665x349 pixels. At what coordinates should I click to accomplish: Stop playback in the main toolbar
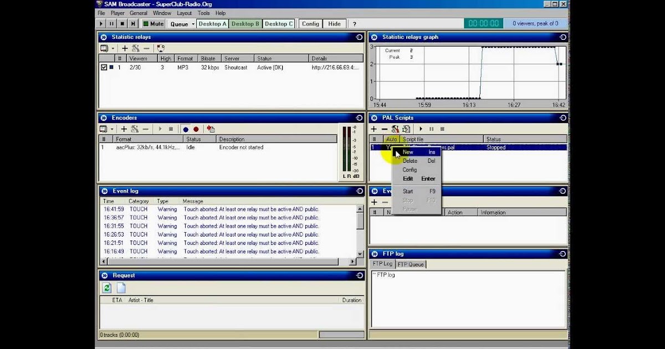click(122, 24)
